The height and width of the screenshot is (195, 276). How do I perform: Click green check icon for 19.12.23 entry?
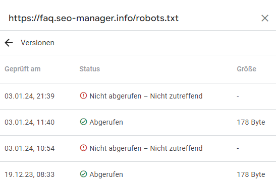[83, 174]
